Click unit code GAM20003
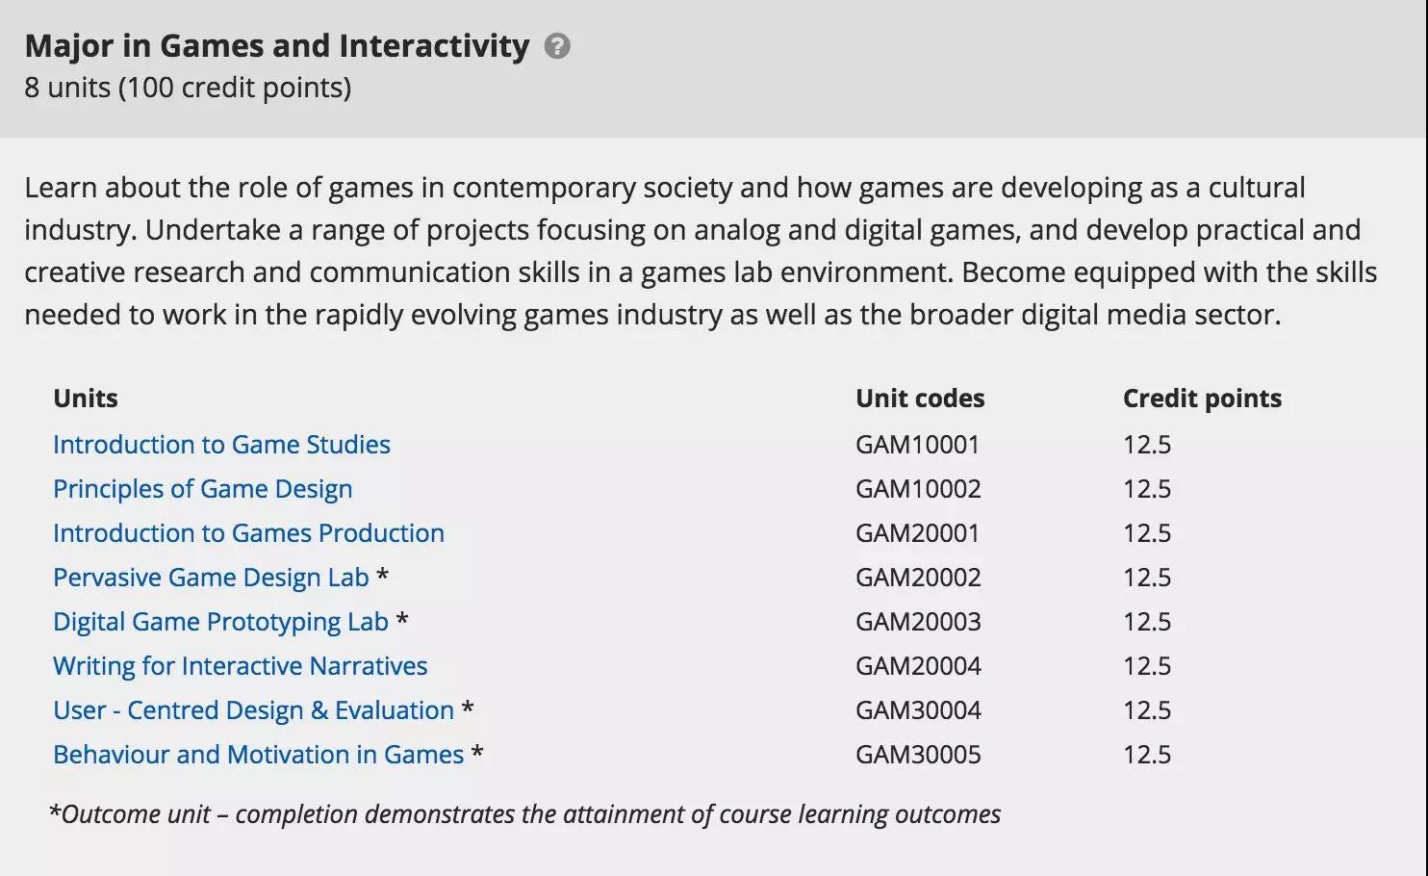 917,622
